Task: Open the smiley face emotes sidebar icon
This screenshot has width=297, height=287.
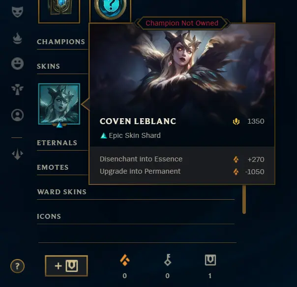Action: [x=17, y=63]
